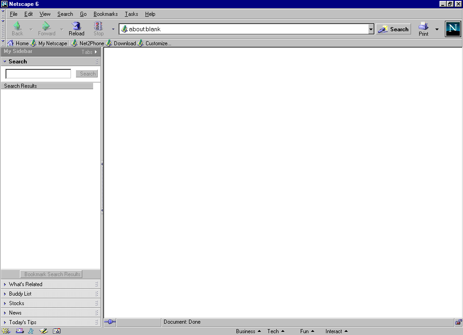
Task: Click in the sidebar search text field
Action: (x=38, y=74)
